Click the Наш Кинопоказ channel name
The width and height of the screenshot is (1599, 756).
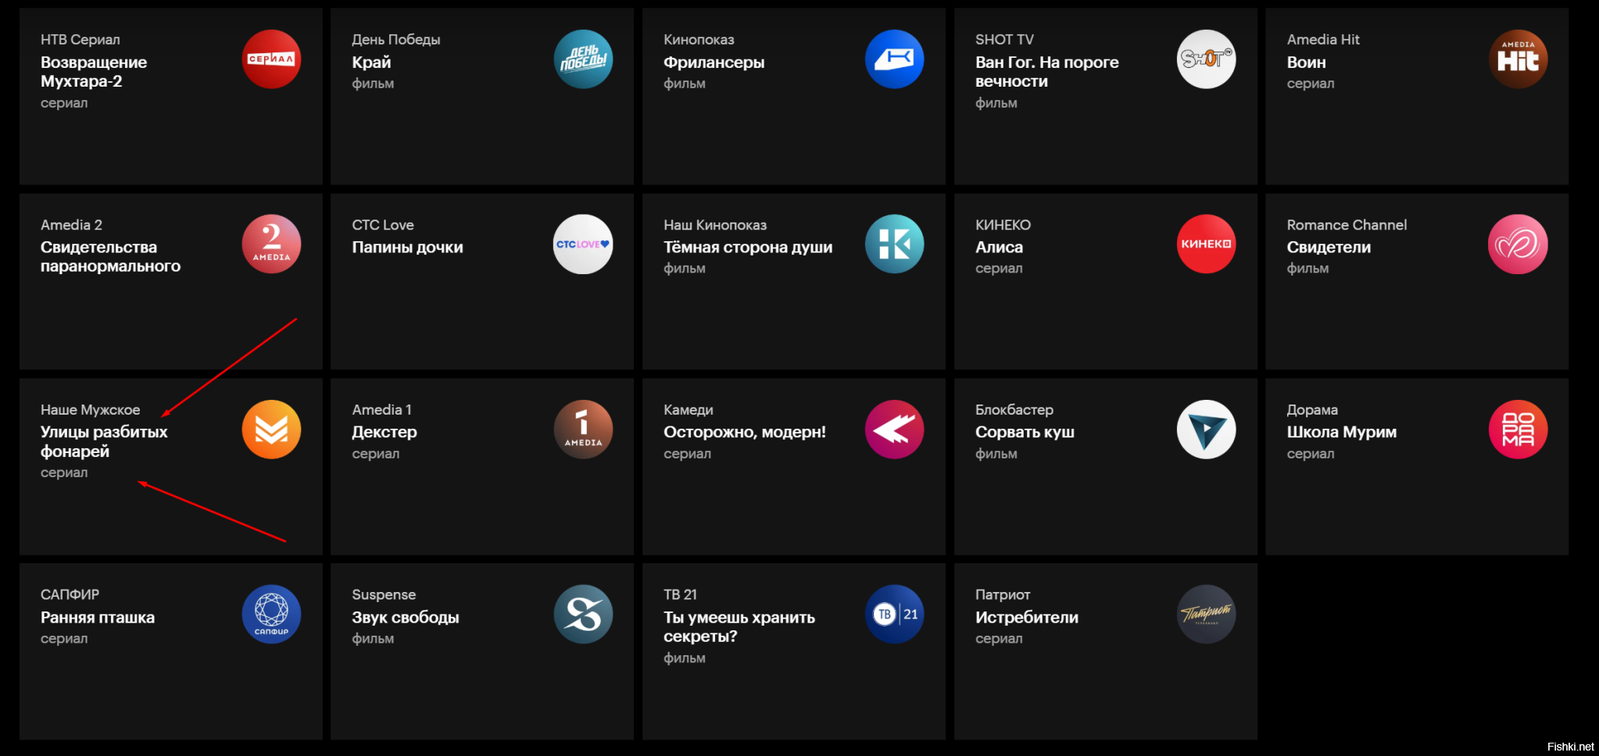click(715, 225)
